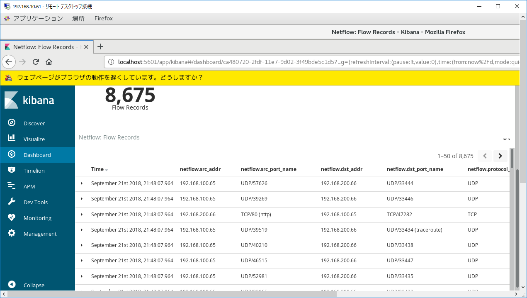This screenshot has height=298, width=527.
Task: Open the dashboard panel options menu
Action: coord(506,139)
